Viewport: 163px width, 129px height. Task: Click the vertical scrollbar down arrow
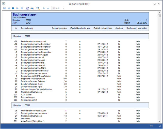(x=159, y=122)
